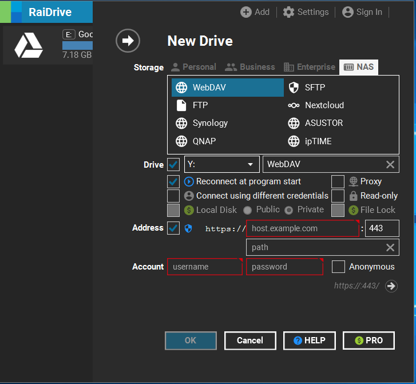The height and width of the screenshot is (384, 416).
Task: Click the RaiDrive logo icon
Action: [x=11, y=11]
